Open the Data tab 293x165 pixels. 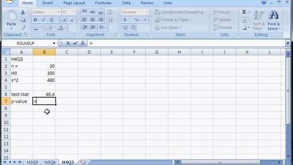tap(126, 3)
